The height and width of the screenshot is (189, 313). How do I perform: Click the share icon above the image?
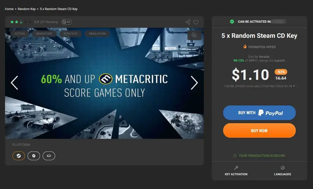(x=188, y=22)
